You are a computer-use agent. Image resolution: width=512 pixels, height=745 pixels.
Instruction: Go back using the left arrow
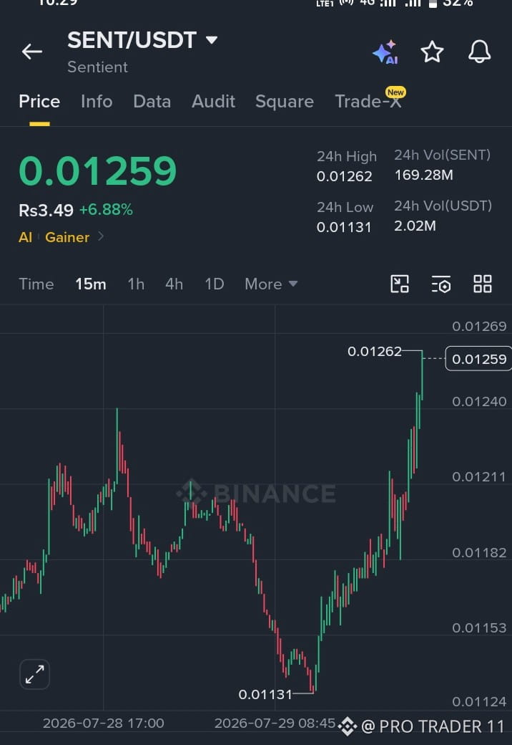coord(32,52)
